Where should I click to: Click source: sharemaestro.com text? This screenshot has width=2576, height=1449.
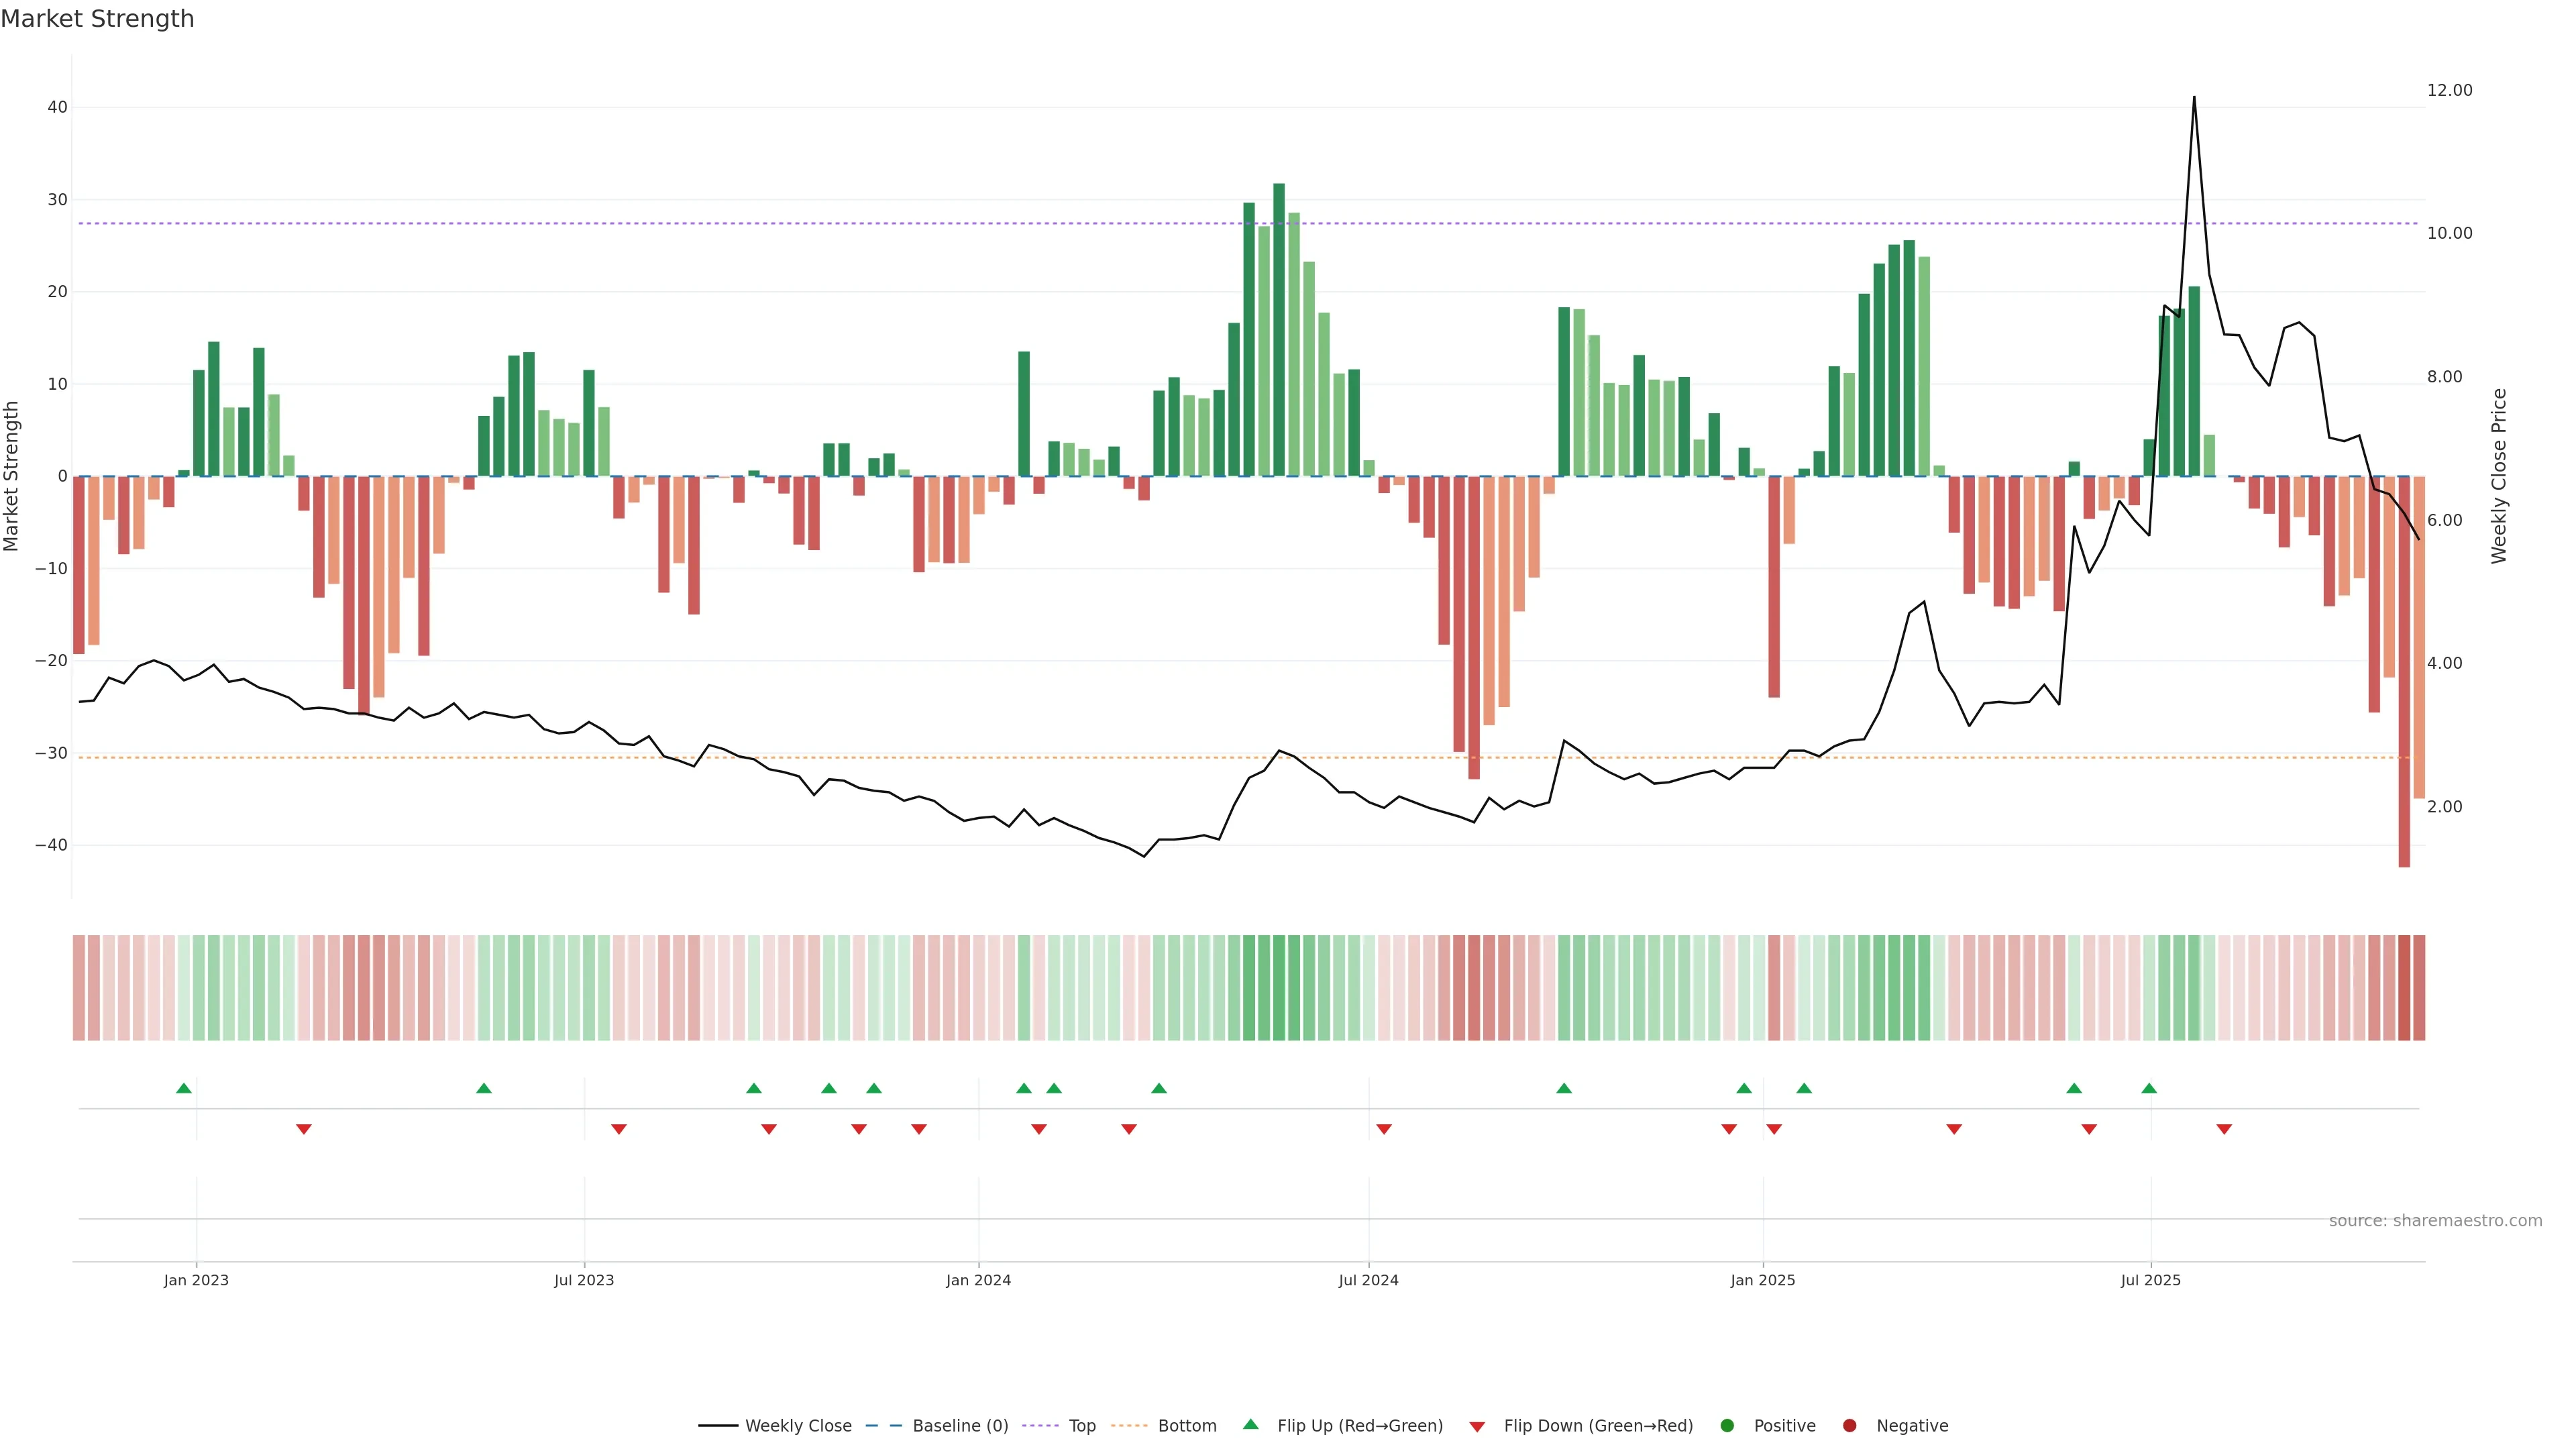click(2435, 1220)
